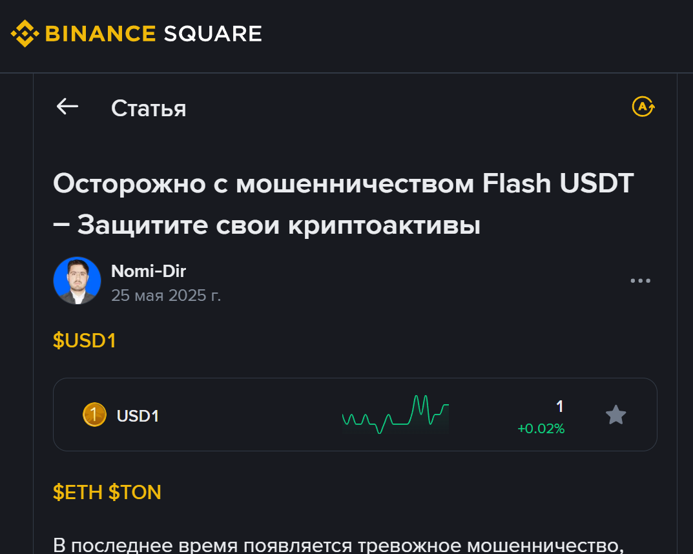Click the gold USD1 coin icon
The image size is (693, 554).
click(x=94, y=415)
